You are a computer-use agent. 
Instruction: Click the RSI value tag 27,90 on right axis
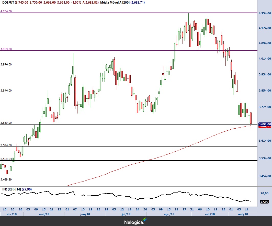coord(264,202)
